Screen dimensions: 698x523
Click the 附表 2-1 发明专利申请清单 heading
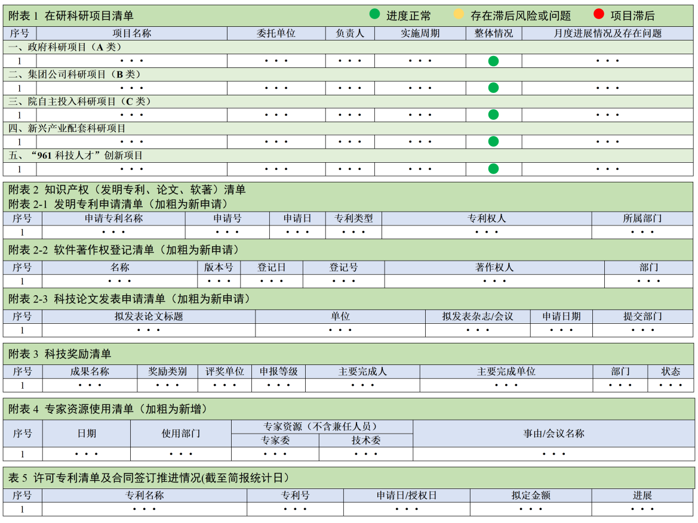(120, 204)
